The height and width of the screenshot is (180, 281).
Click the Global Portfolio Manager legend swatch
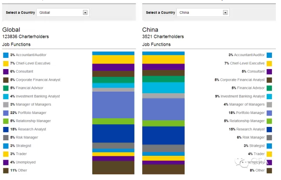click(6, 113)
